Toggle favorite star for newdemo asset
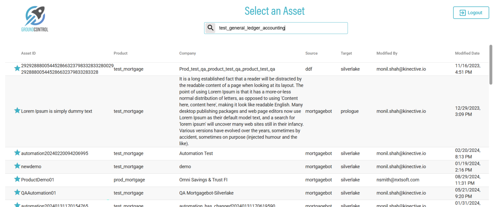 (17, 166)
